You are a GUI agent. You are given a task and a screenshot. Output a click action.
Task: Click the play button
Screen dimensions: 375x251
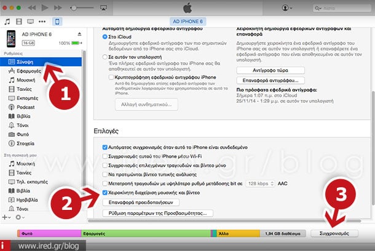click(x=45, y=7)
